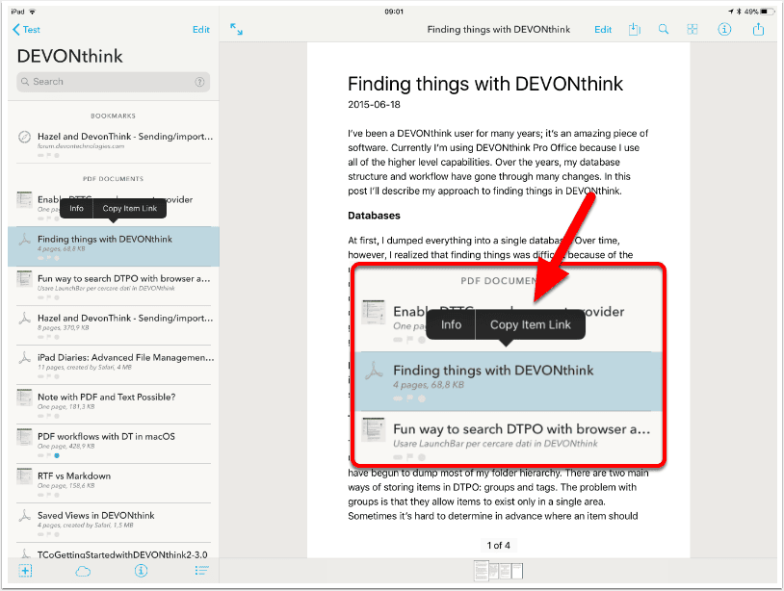The height and width of the screenshot is (591, 784).
Task: Click PDF icon of Saved Views row
Action: coord(24,516)
